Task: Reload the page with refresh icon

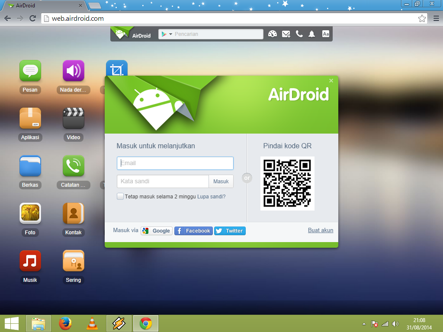Action: click(x=33, y=18)
